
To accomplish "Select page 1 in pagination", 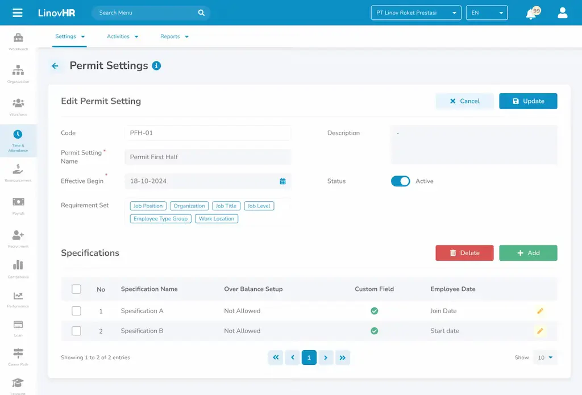I will (x=309, y=357).
